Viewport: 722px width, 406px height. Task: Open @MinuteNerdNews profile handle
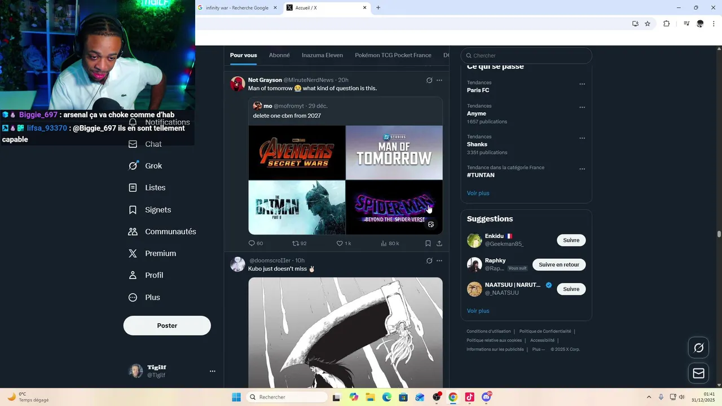coord(308,80)
